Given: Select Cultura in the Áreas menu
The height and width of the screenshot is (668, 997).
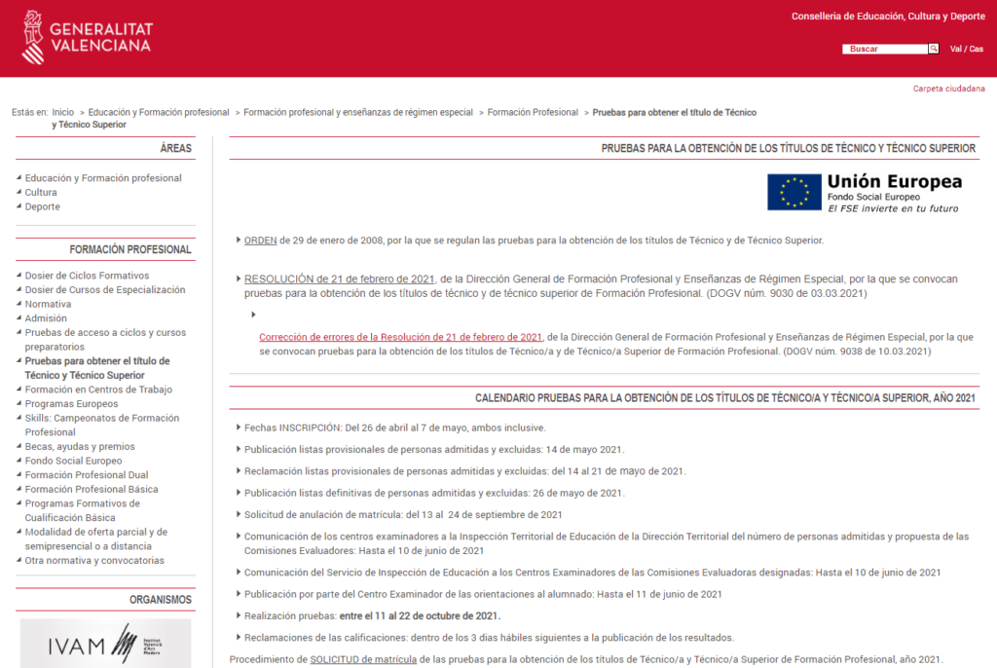Looking at the screenshot, I should [x=41, y=193].
